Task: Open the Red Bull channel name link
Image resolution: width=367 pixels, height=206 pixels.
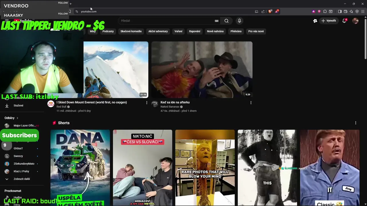Action: coord(61,107)
